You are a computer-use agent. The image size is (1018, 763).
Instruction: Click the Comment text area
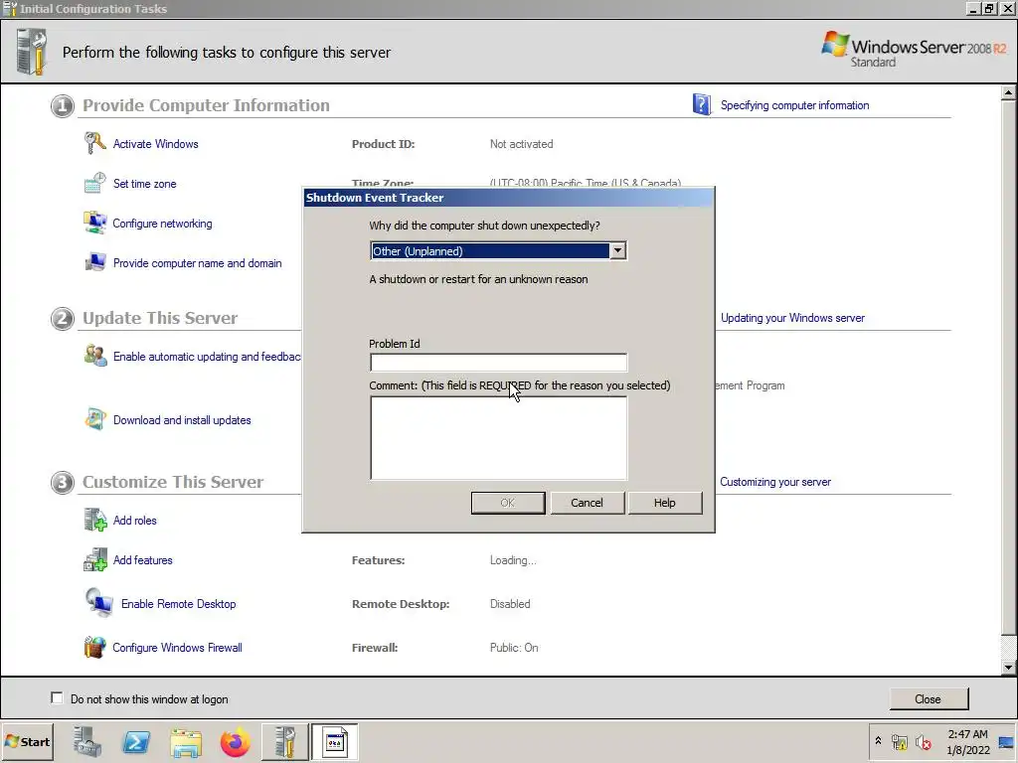[x=499, y=438]
